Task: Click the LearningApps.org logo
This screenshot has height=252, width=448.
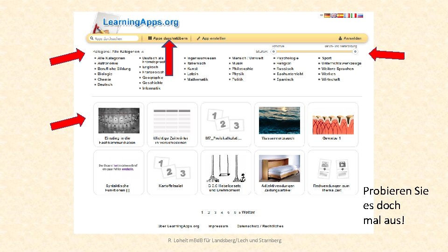Action: [140, 22]
